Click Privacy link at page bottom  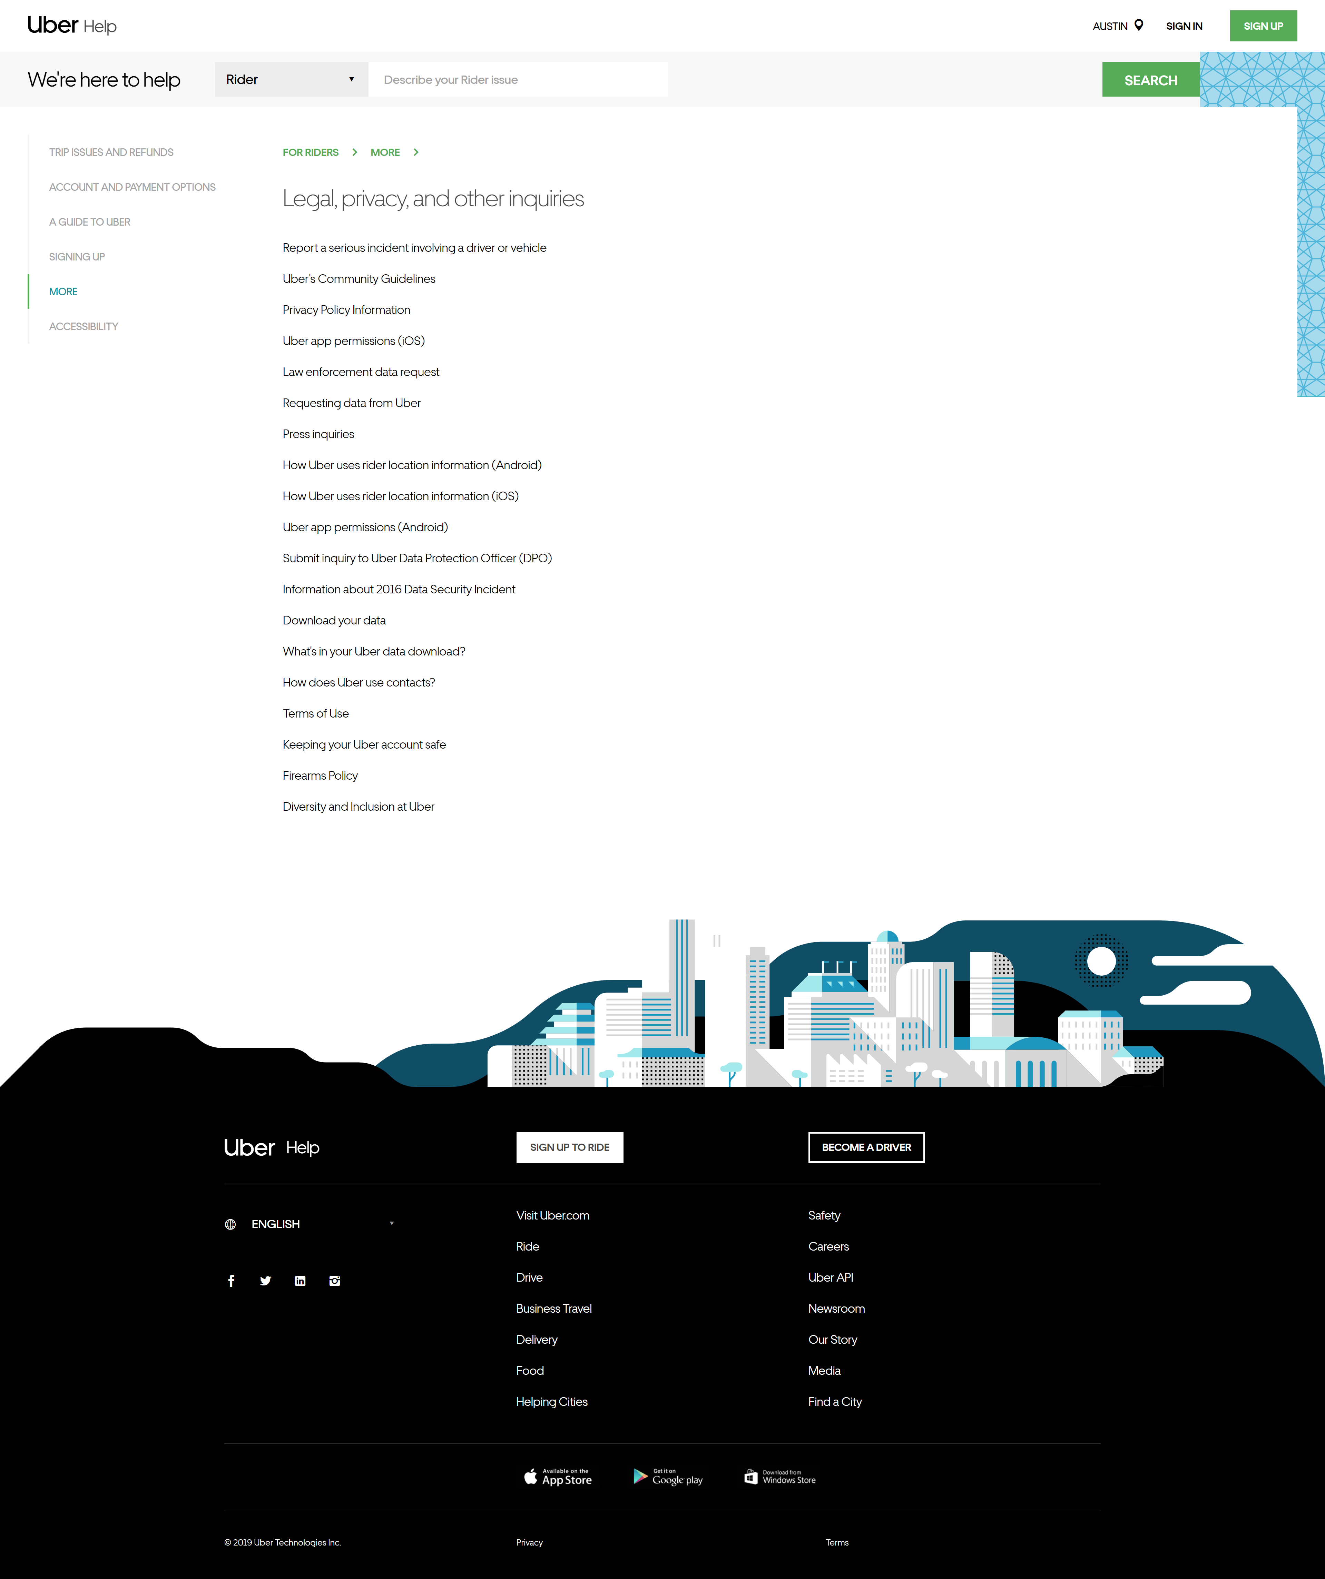coord(529,1543)
